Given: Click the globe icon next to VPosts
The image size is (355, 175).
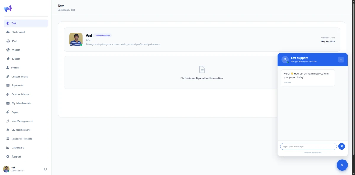Looking at the screenshot, I should pyautogui.click(x=8, y=50).
